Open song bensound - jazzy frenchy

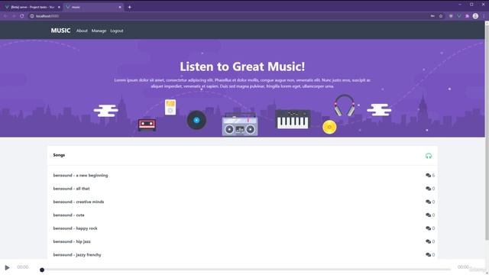pyautogui.click(x=77, y=254)
